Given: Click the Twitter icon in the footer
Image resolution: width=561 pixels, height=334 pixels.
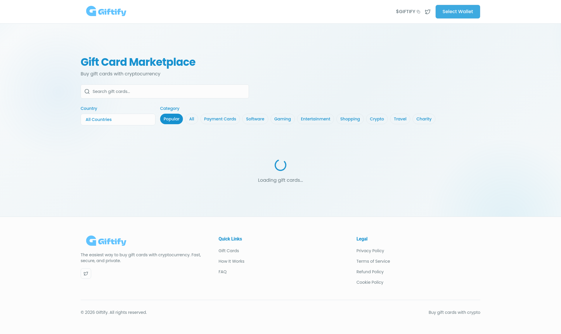Looking at the screenshot, I should [86, 274].
